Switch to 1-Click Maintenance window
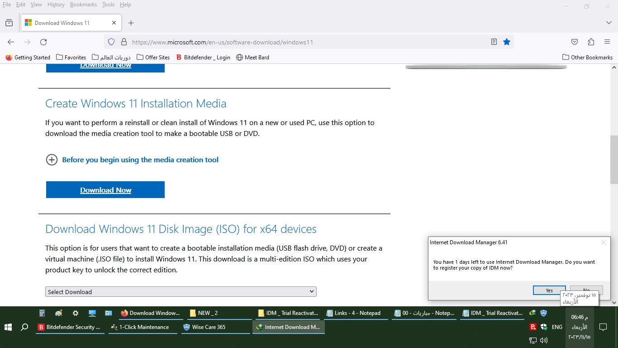This screenshot has height=348, width=618. click(x=143, y=327)
